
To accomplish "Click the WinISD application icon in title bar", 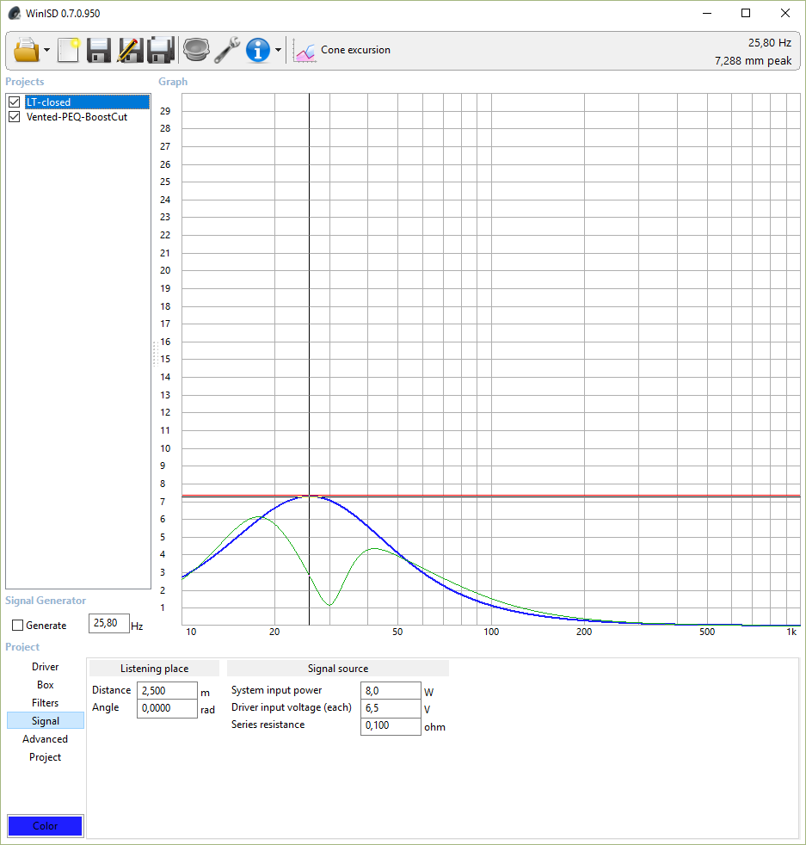I will coord(15,13).
